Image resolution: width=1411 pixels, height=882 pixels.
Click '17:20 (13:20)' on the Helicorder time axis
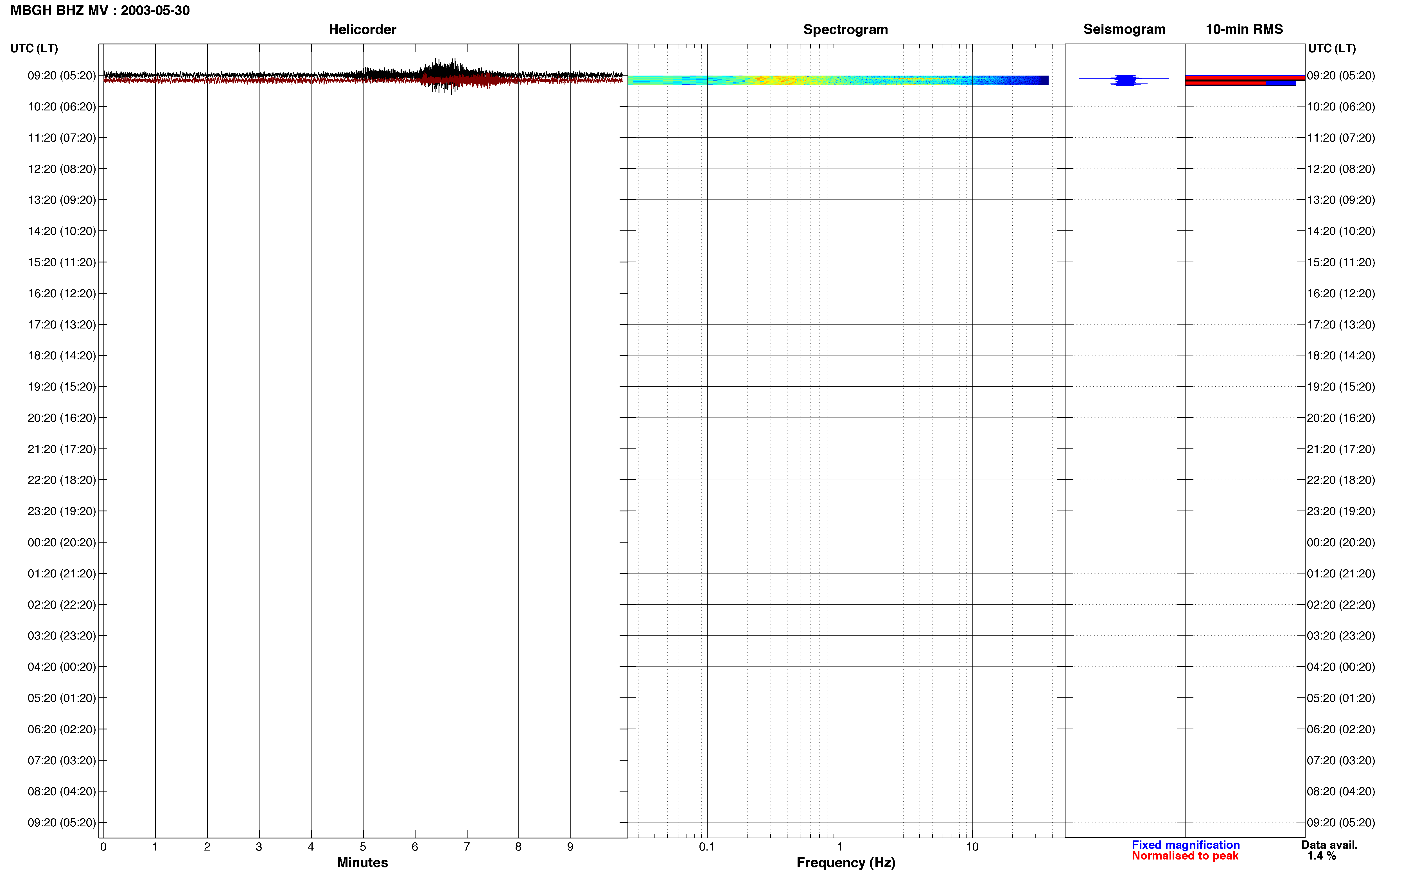(x=62, y=324)
